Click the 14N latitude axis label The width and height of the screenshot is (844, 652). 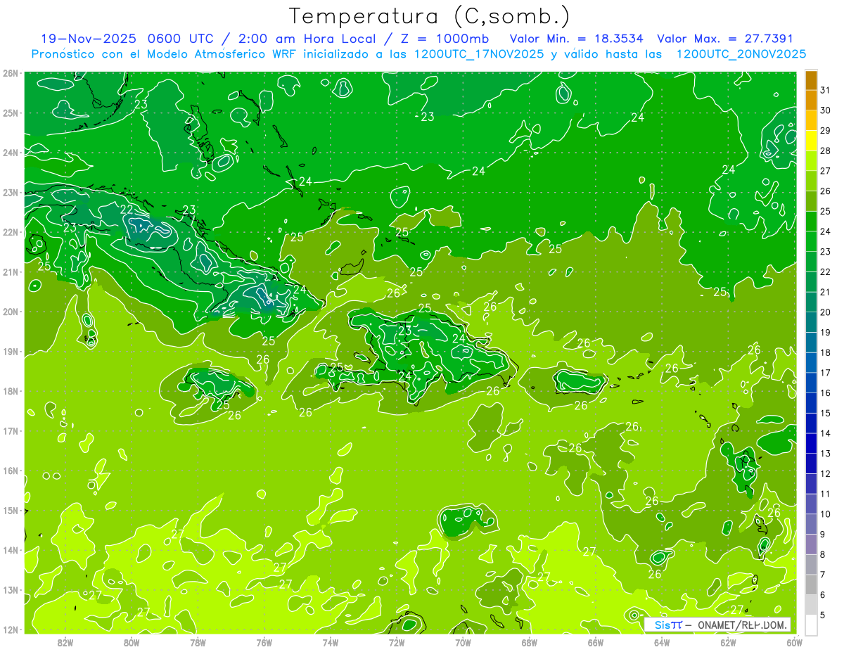(11, 550)
